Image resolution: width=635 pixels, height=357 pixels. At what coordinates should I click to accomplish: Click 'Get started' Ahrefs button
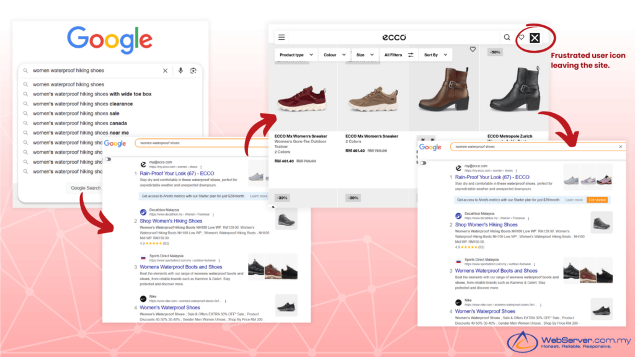[597, 200]
